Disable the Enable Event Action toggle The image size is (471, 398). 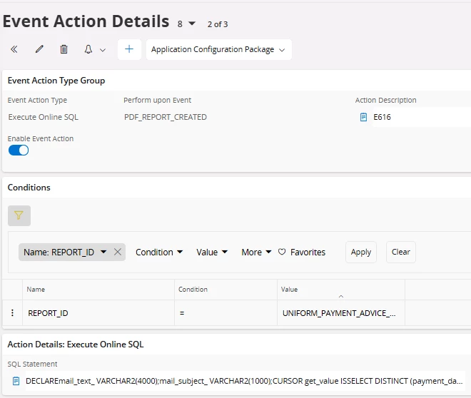coord(19,150)
